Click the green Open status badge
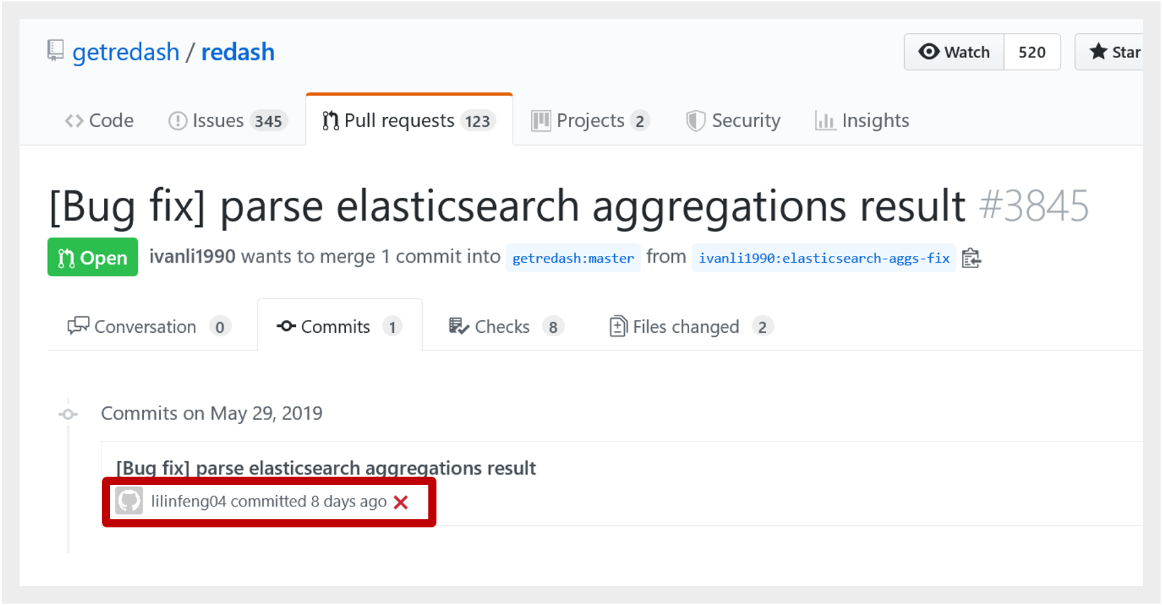 pyautogui.click(x=93, y=257)
